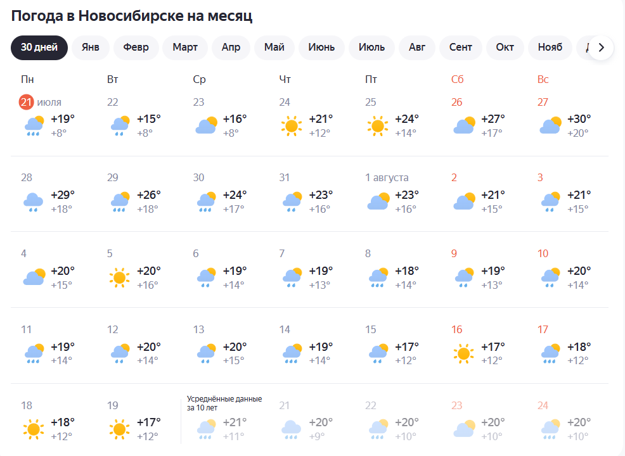The image size is (625, 456).
Task: Click the cloudy icon for August 1
Action: click(378, 201)
